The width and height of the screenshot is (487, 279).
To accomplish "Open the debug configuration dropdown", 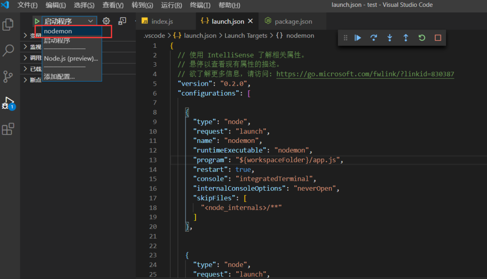I will [69, 21].
